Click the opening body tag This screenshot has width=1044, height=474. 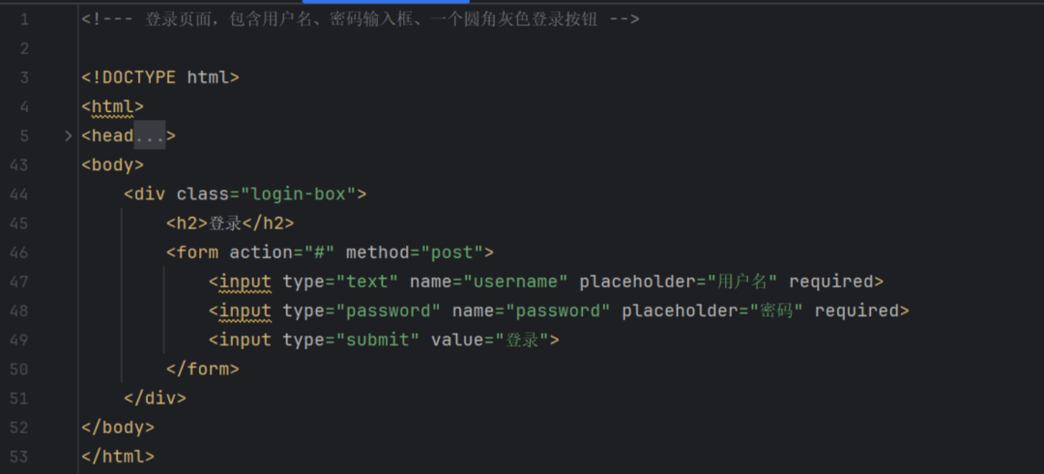click(112, 165)
